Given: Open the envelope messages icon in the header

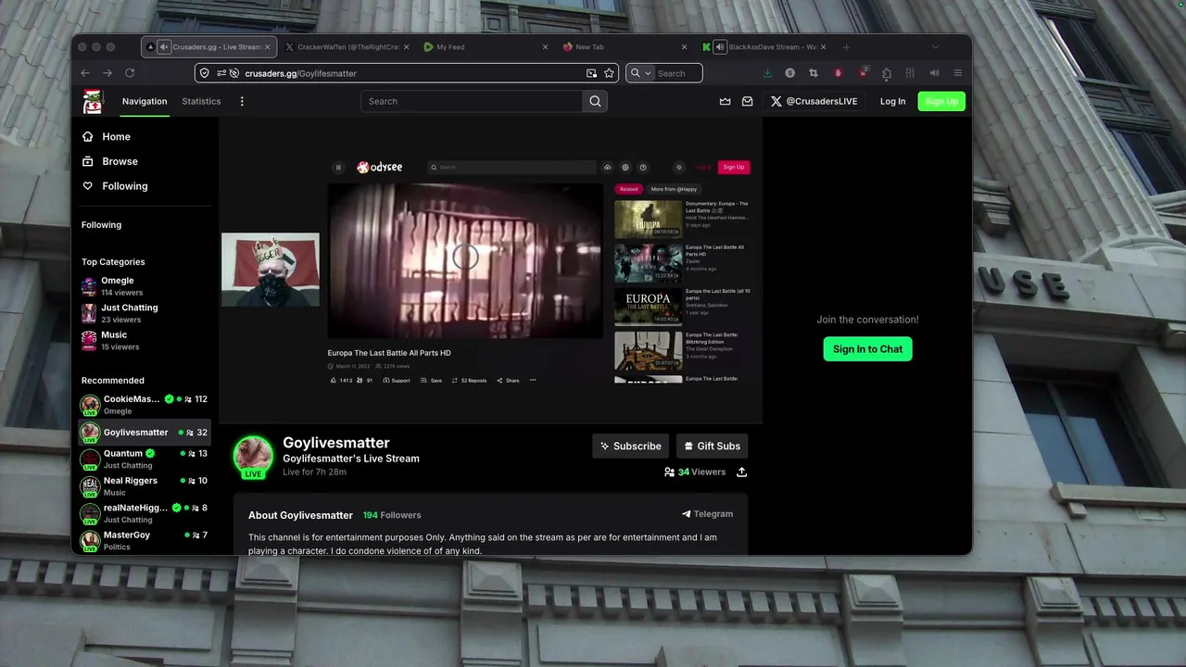Looking at the screenshot, I should click(747, 101).
